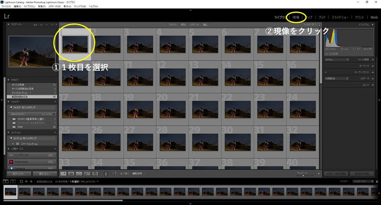381x205 pixels.
Task: Collapse the ナビゲーター panel
Action: coord(9,25)
